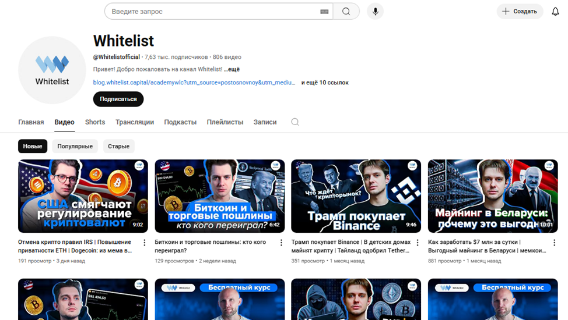Open options menu for Как заработать $7 млн video

click(x=554, y=243)
